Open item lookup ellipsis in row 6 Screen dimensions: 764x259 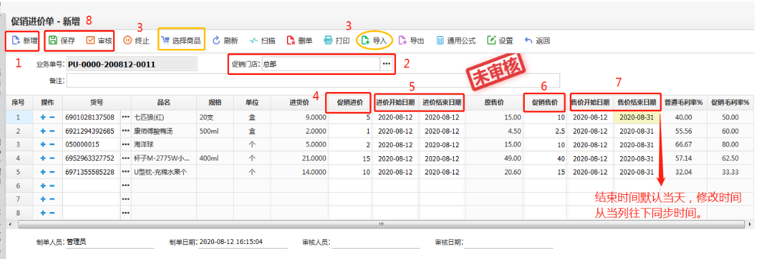click(x=125, y=185)
